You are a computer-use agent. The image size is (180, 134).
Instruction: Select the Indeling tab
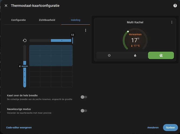click(x=75, y=20)
